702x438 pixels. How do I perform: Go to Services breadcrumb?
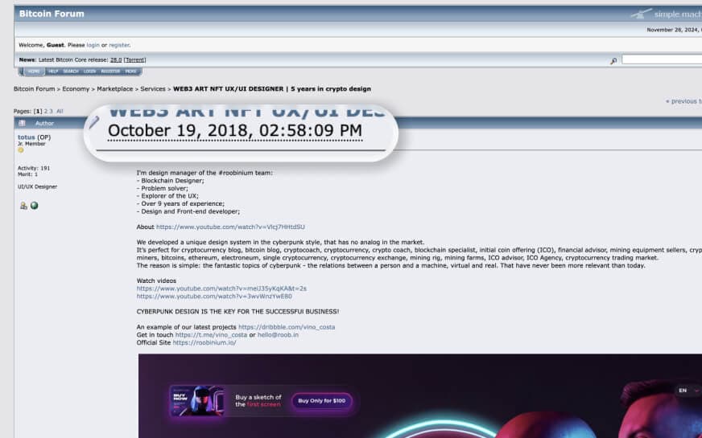point(153,89)
